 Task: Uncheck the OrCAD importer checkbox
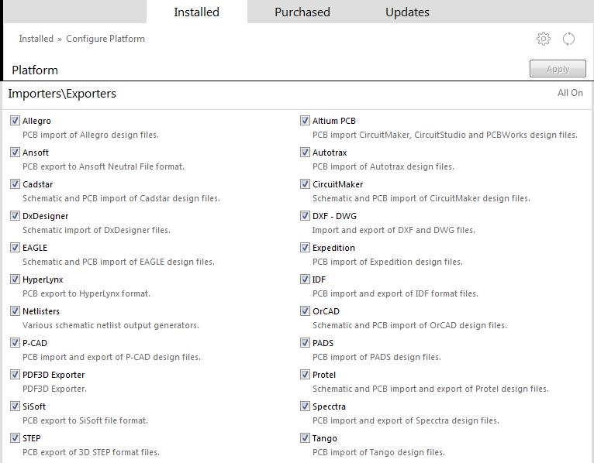click(x=305, y=311)
